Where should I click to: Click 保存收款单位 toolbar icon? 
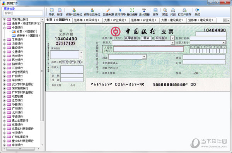(x=92, y=10)
